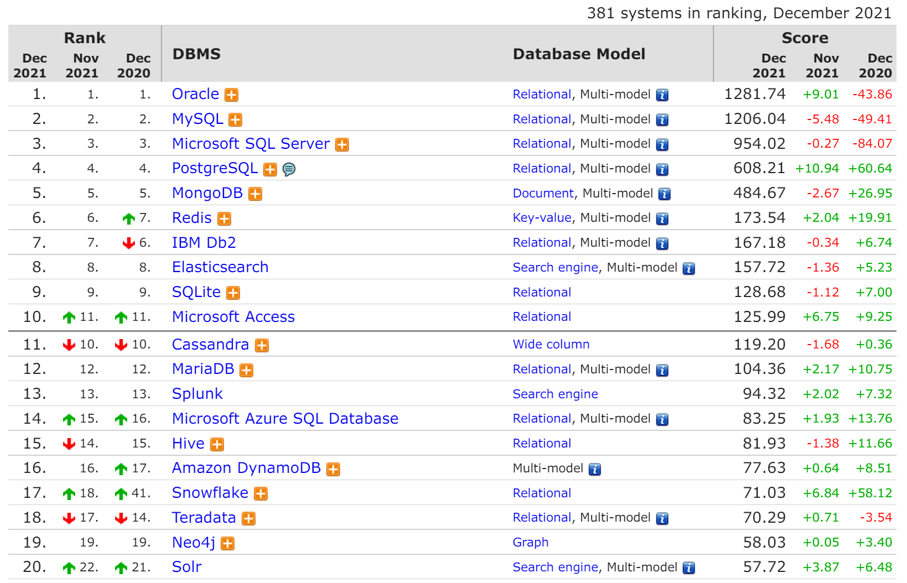Viewport: 907px width, 583px height.
Task: Click the info icon in Teradata's database model cell
Action: 662,519
